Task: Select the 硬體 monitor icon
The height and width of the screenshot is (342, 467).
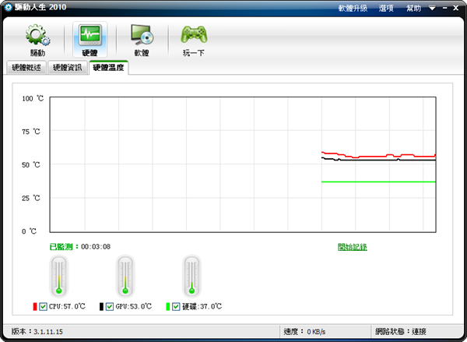Action: coord(90,40)
